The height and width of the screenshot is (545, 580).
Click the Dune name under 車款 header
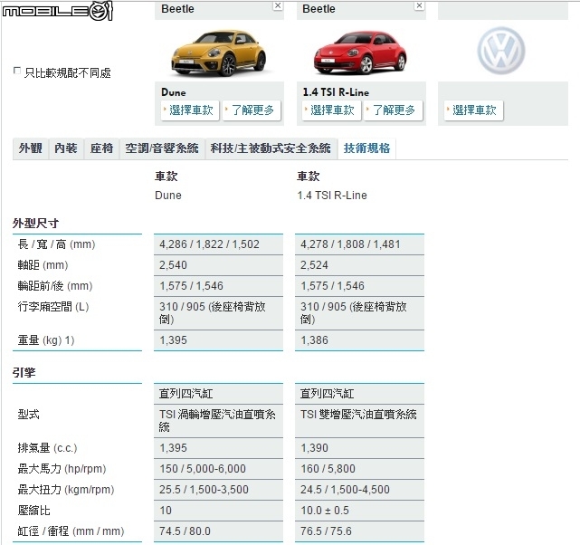point(168,196)
